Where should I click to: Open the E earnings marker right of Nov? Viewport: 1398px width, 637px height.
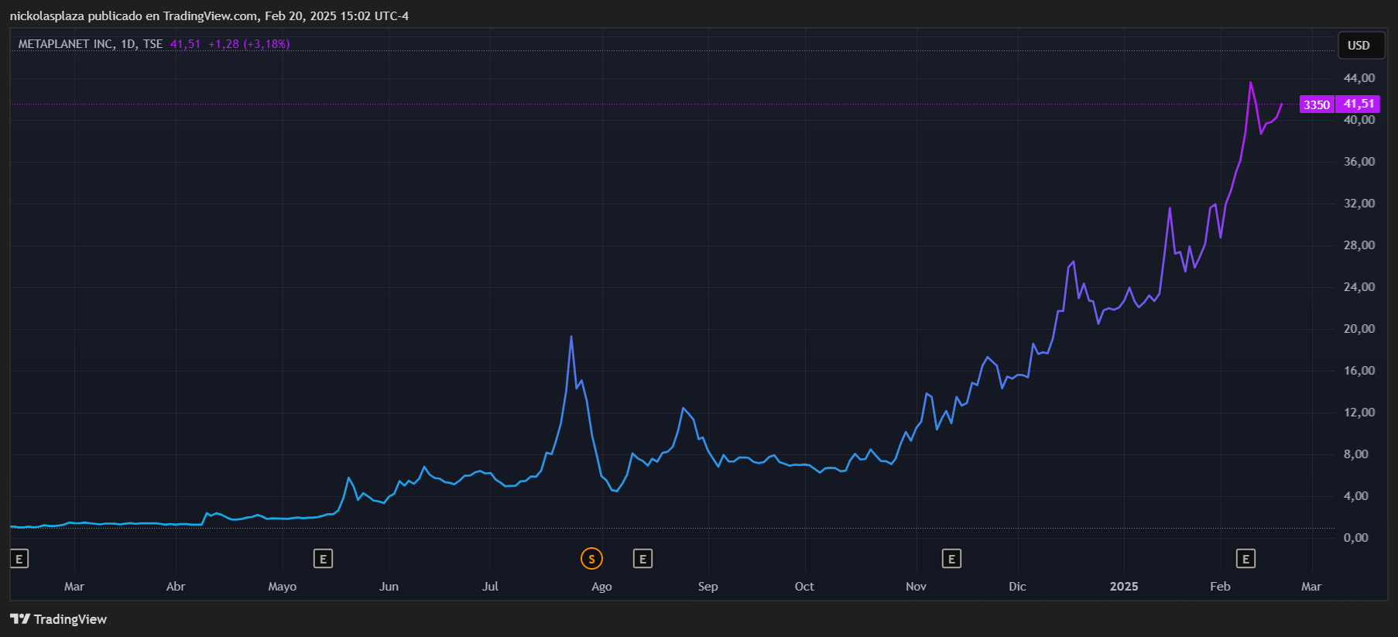click(x=951, y=559)
